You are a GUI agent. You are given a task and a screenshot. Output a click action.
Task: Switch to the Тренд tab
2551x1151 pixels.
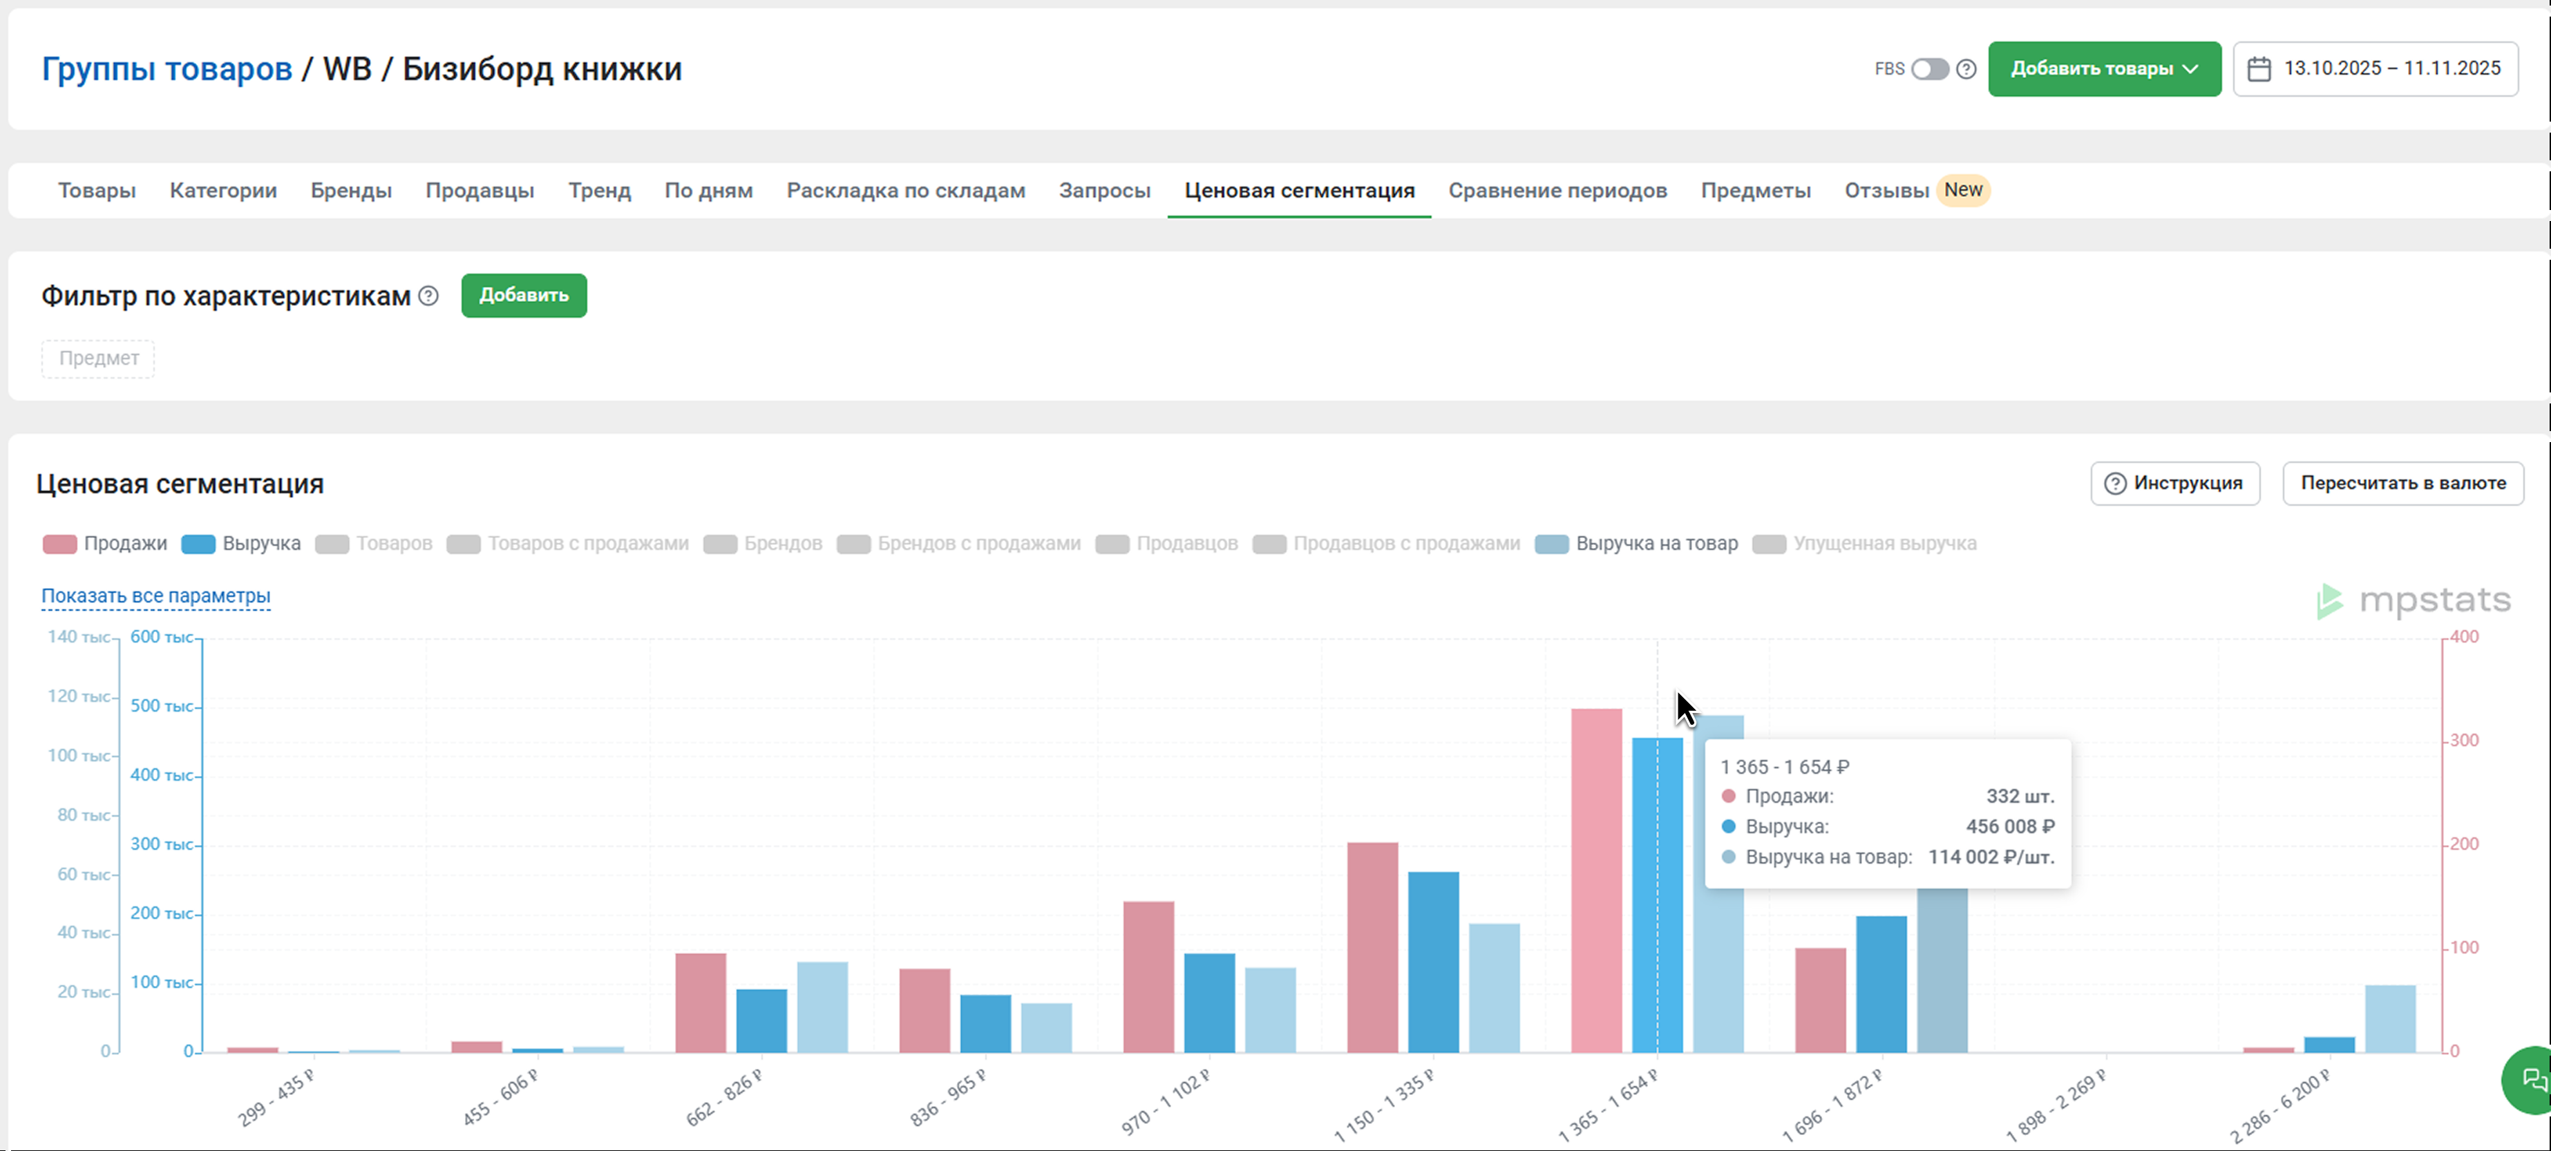[x=599, y=191]
